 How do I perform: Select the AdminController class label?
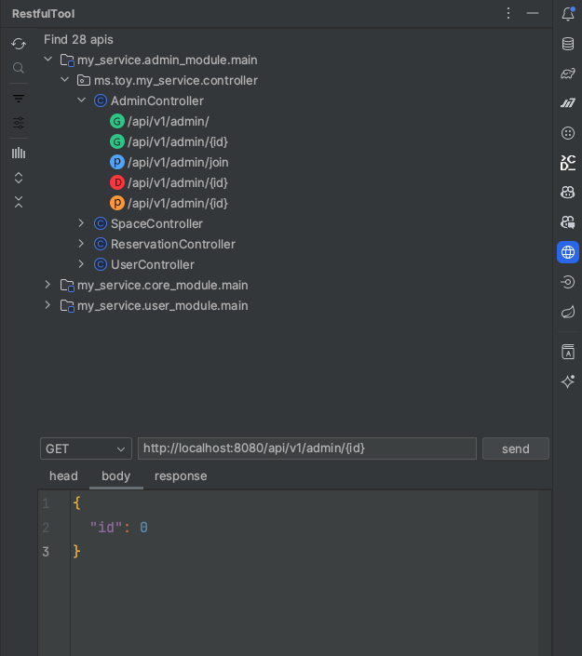pos(157,100)
